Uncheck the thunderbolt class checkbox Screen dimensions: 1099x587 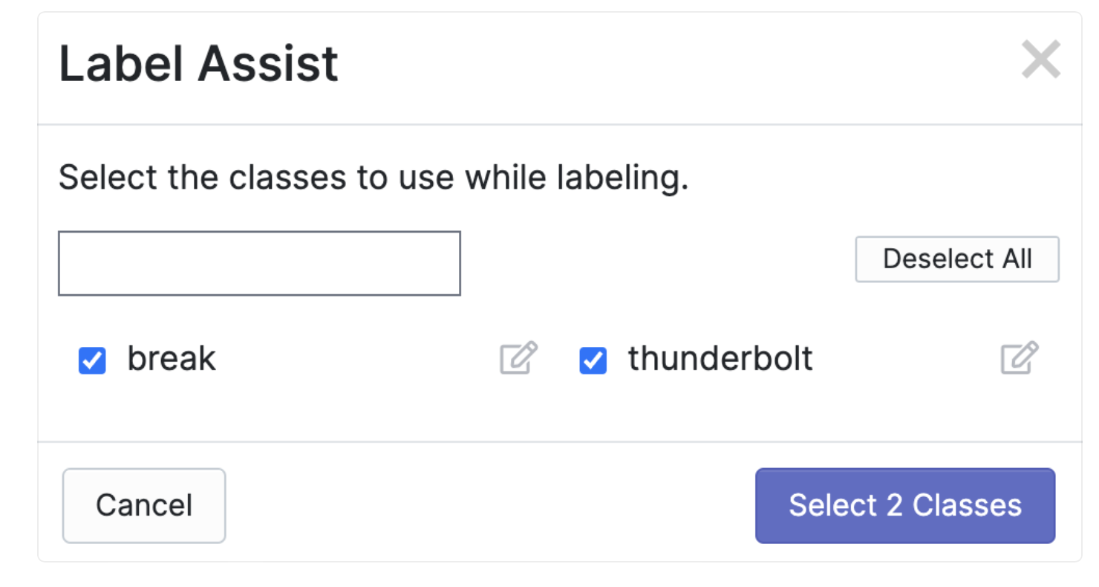[593, 361]
